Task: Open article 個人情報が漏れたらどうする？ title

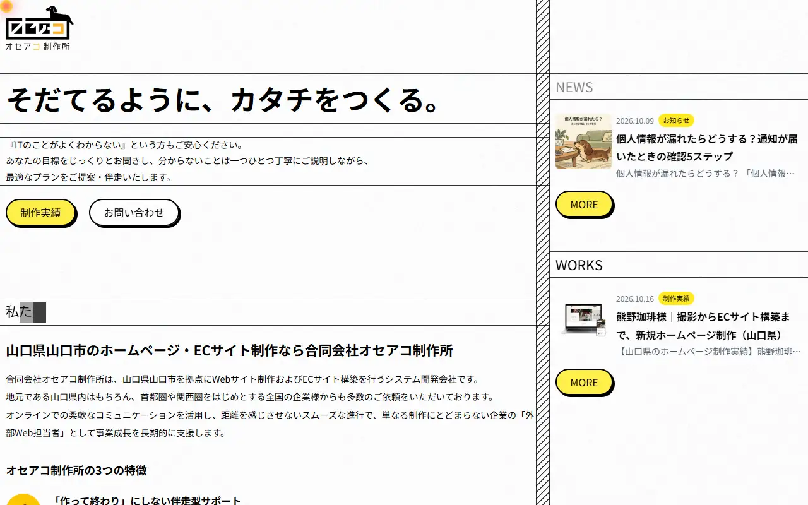Action: coord(707,148)
